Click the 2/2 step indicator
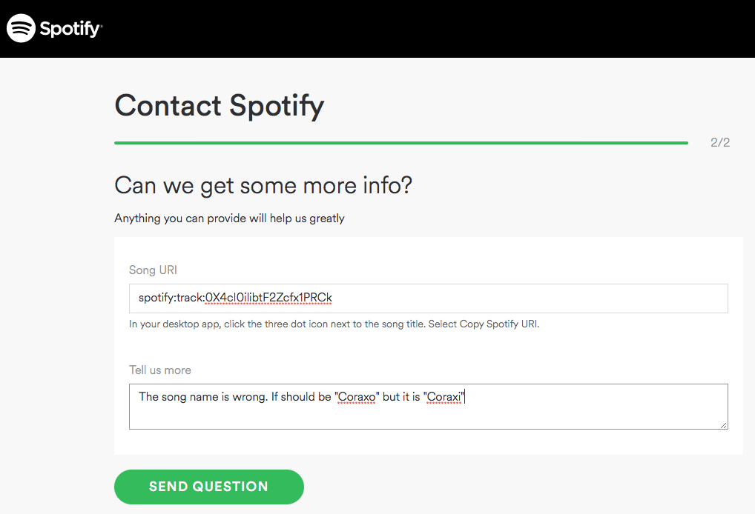Screen dimensions: 755x514 720,142
